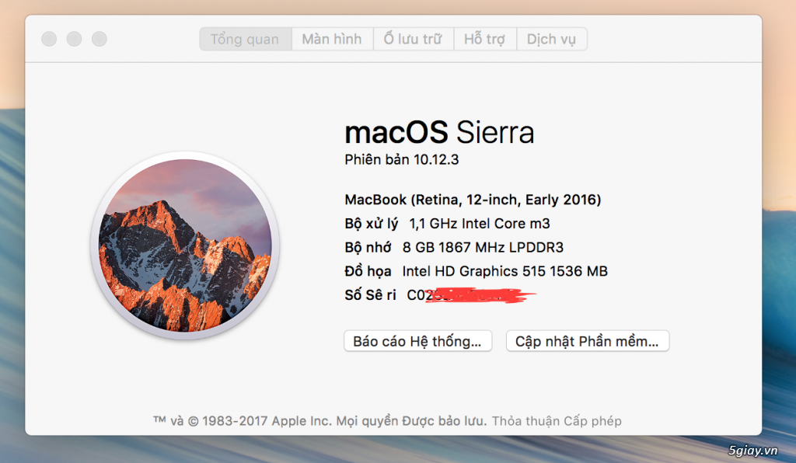The image size is (796, 463).
Task: Select the Ổ lưu trữ tab
Action: click(x=414, y=39)
